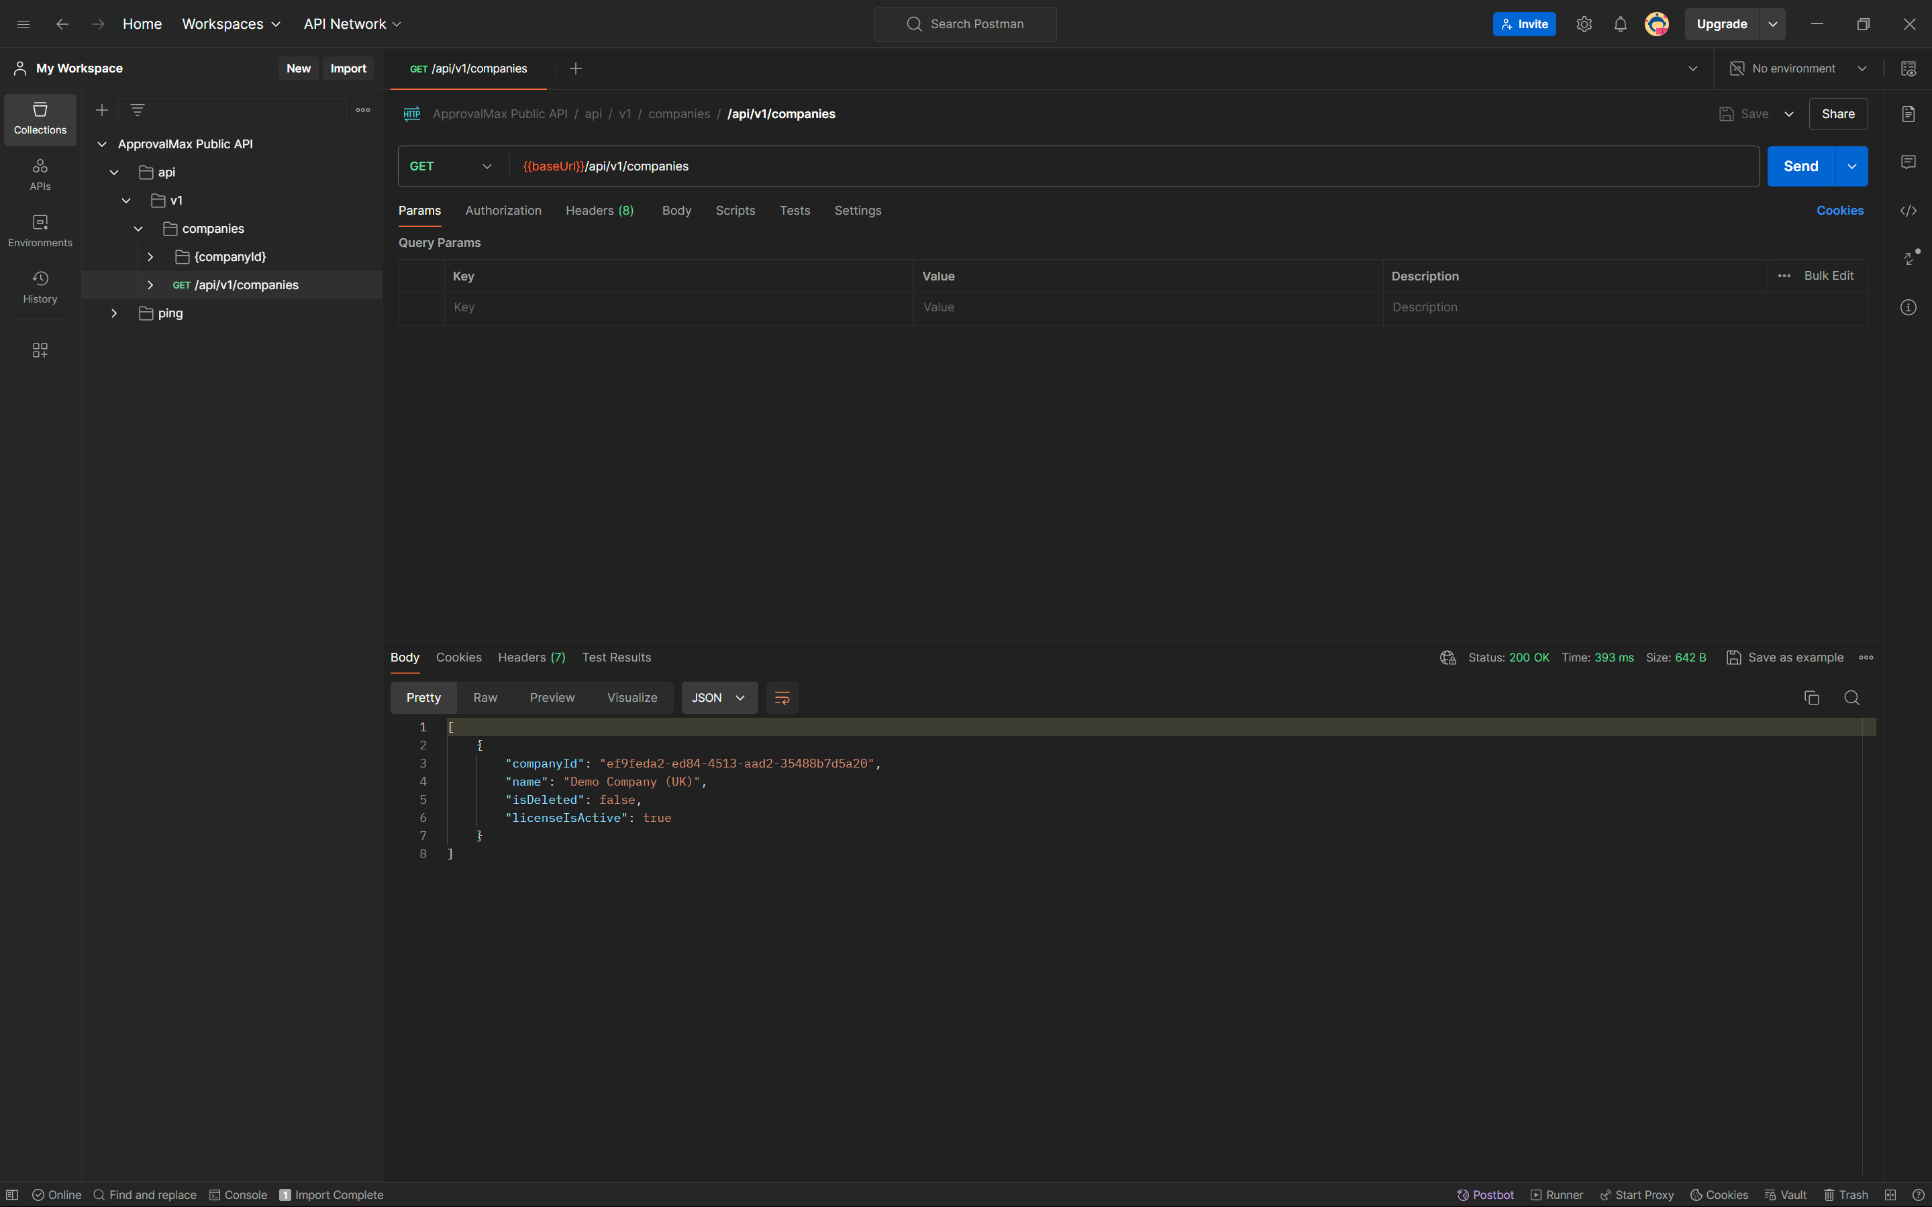Viewport: 1932px width, 1207px height.
Task: Collapse the companies folder
Action: (x=138, y=229)
